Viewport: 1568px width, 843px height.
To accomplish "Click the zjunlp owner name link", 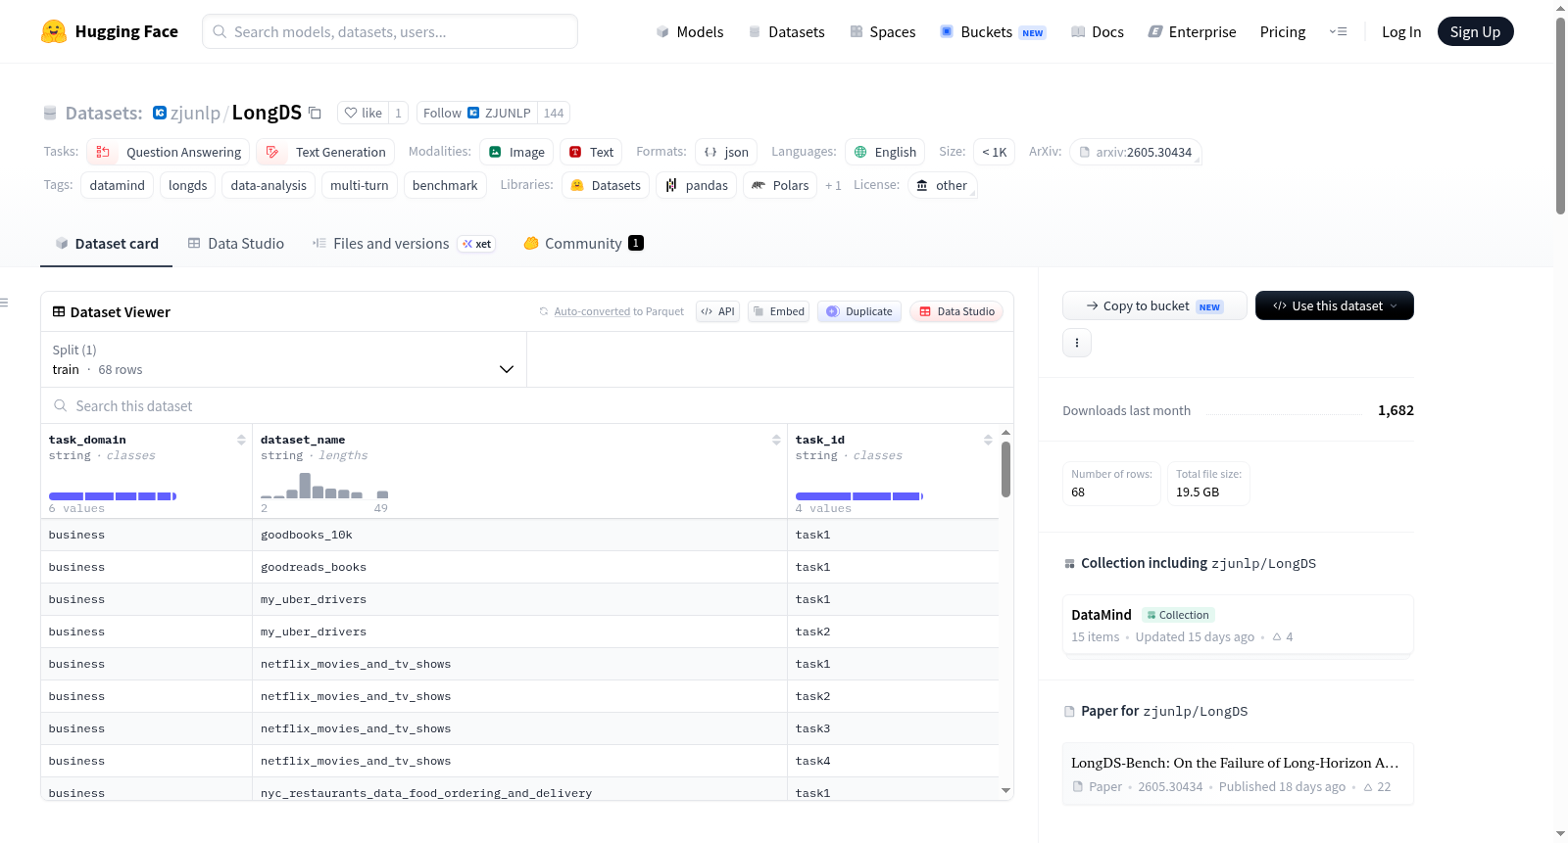I will tap(195, 113).
